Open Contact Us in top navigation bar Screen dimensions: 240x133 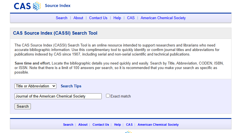point(98,18)
